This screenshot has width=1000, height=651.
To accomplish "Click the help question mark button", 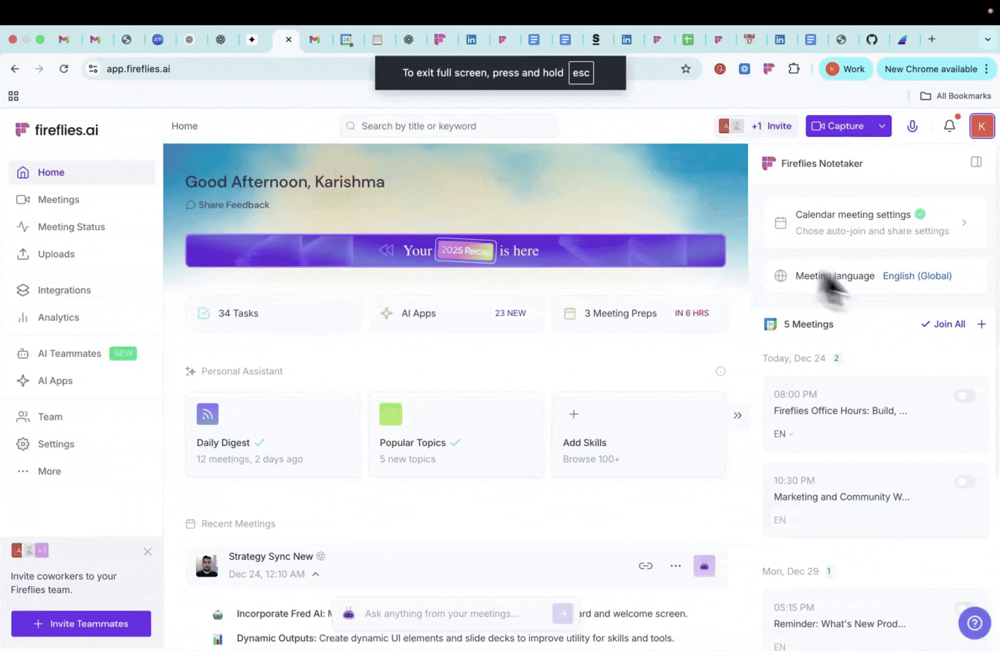I will pyautogui.click(x=974, y=623).
